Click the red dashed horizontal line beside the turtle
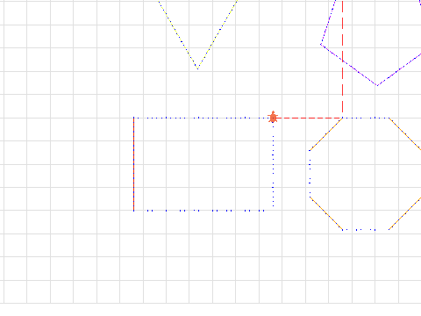Image resolution: width=421 pixels, height=316 pixels. point(308,118)
